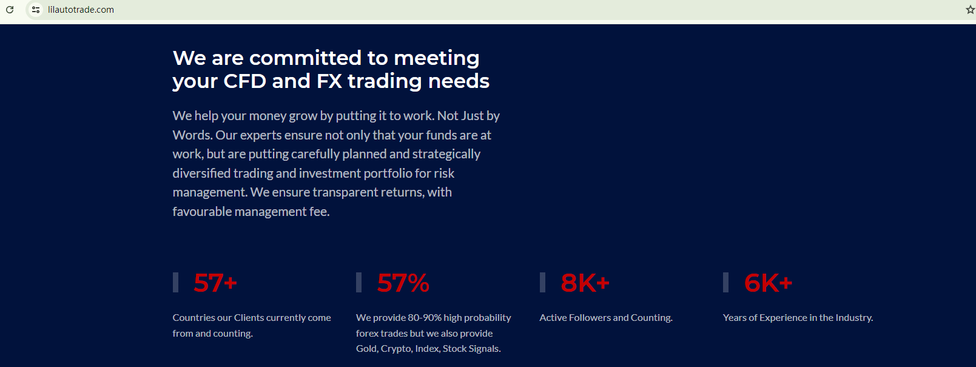Bookmark this page with the star icon
The height and width of the screenshot is (367, 976).
[970, 10]
